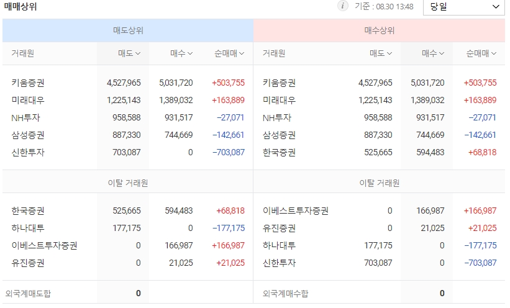
Task: Click 삼성증권 net value -142,661 in 매도상위
Action: tap(228, 135)
